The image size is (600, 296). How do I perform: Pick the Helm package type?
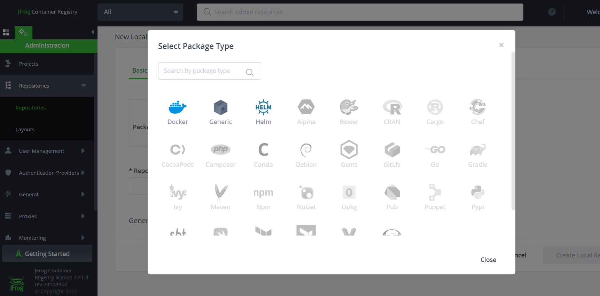[x=263, y=112]
